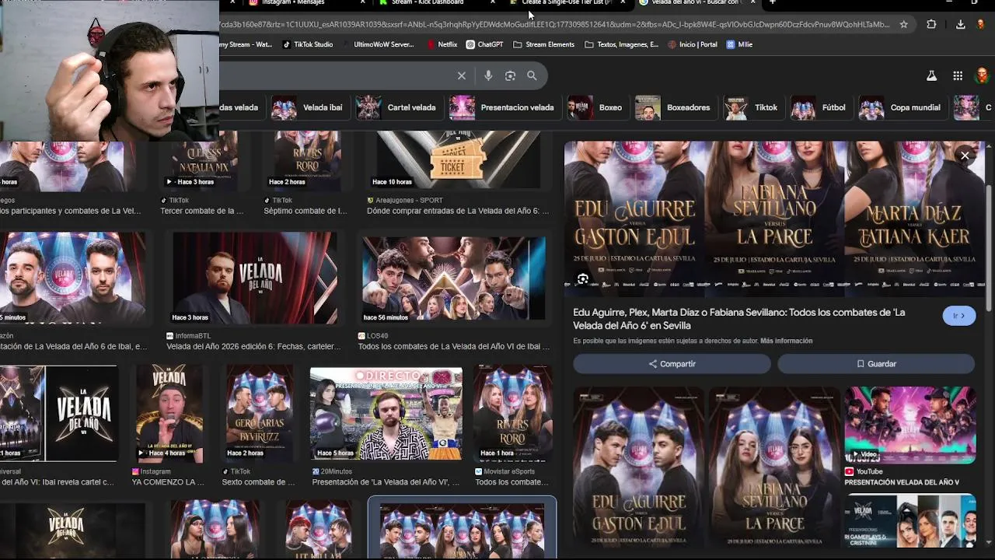Open the browser extensions puzzle icon
Screen dimensions: 995x560
pyautogui.click(x=931, y=24)
